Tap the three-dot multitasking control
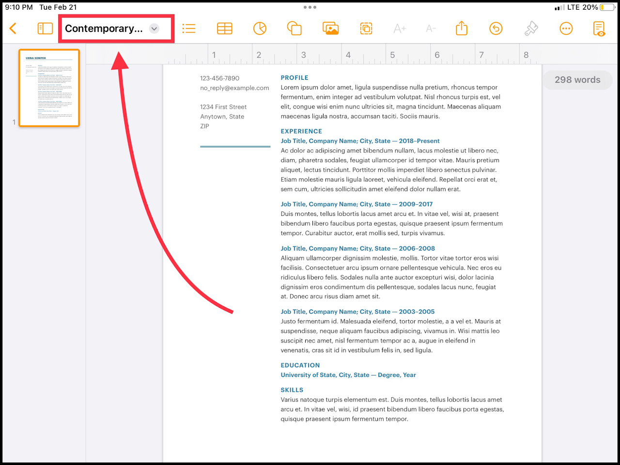The width and height of the screenshot is (620, 465). coord(310,7)
